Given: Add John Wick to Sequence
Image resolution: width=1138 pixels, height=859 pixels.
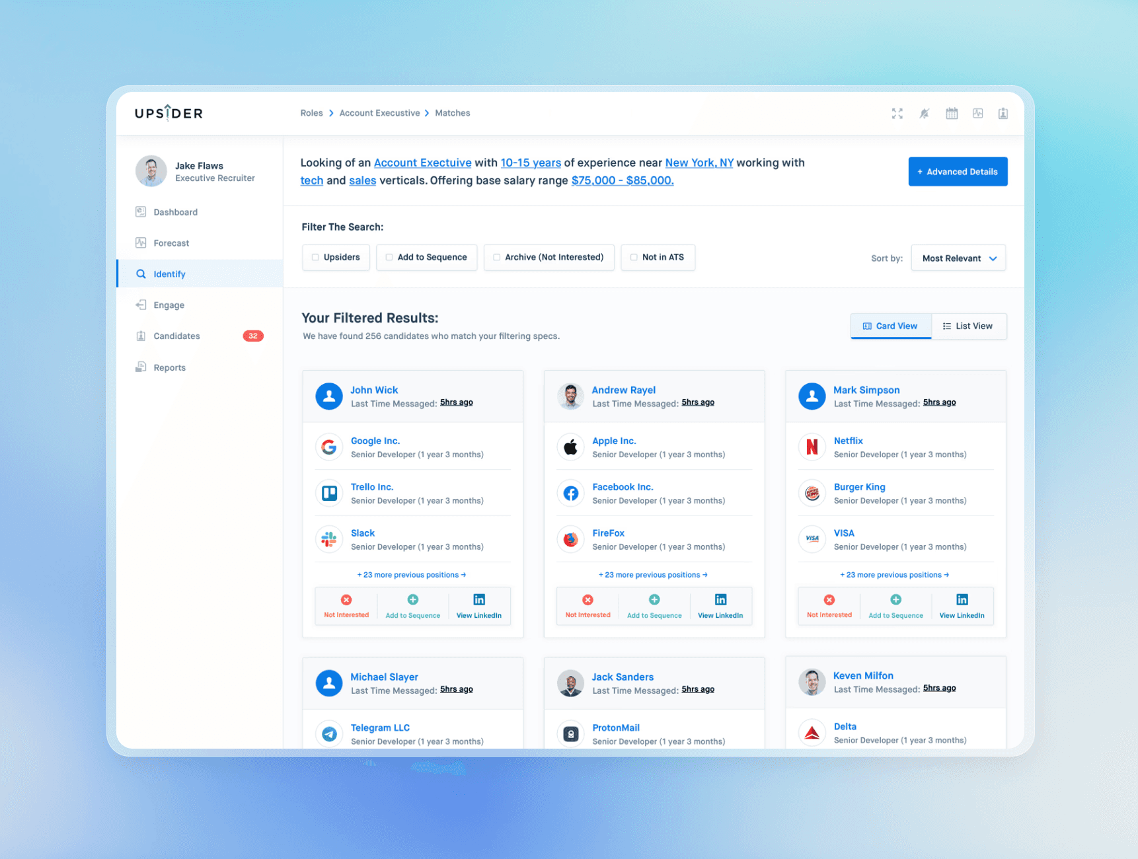Looking at the screenshot, I should pos(413,606).
